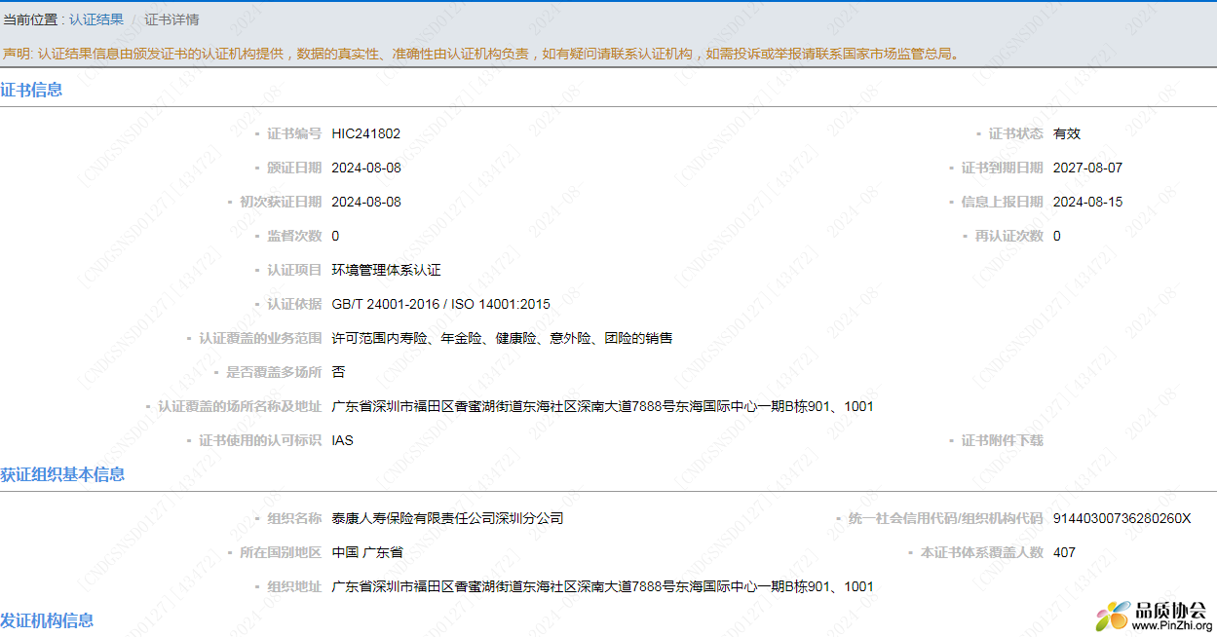Click the 证书信息 section heading
This screenshot has width=1217, height=637.
pyautogui.click(x=31, y=90)
